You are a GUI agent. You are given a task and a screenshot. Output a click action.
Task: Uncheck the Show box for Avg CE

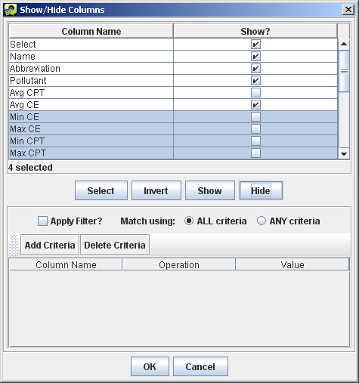tap(255, 105)
